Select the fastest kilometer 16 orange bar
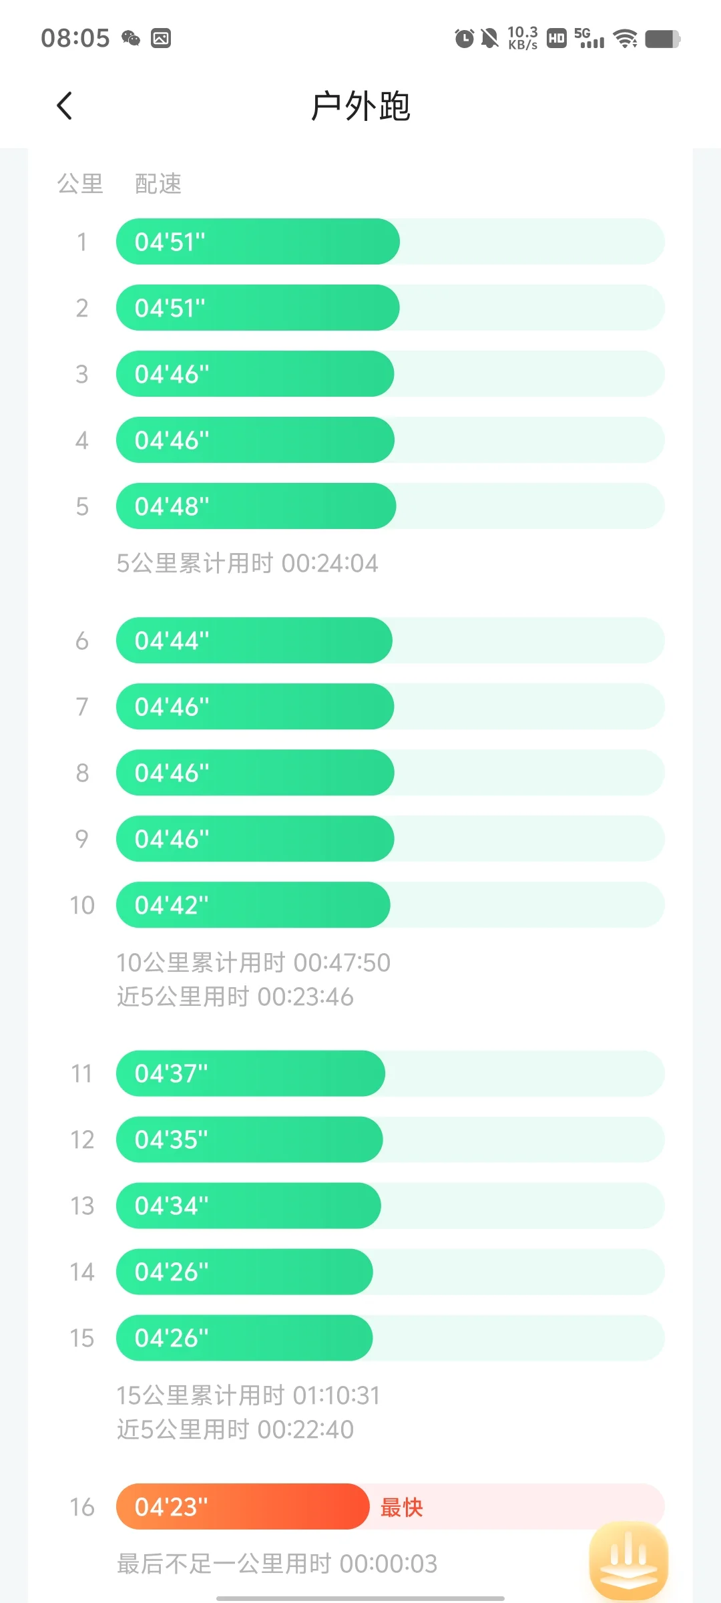Image resolution: width=721 pixels, height=1603 pixels. (x=242, y=1506)
